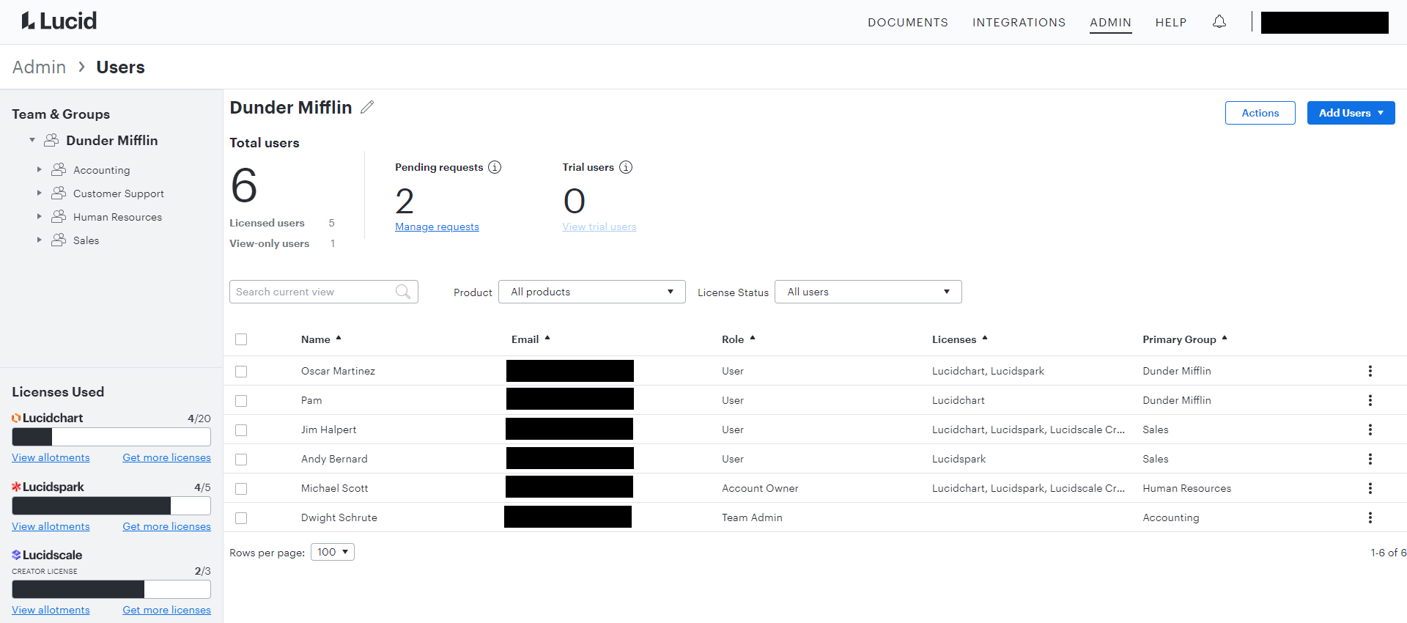This screenshot has width=1407, height=623.
Task: Click the Lucidspark license usage bar
Action: coord(111,506)
